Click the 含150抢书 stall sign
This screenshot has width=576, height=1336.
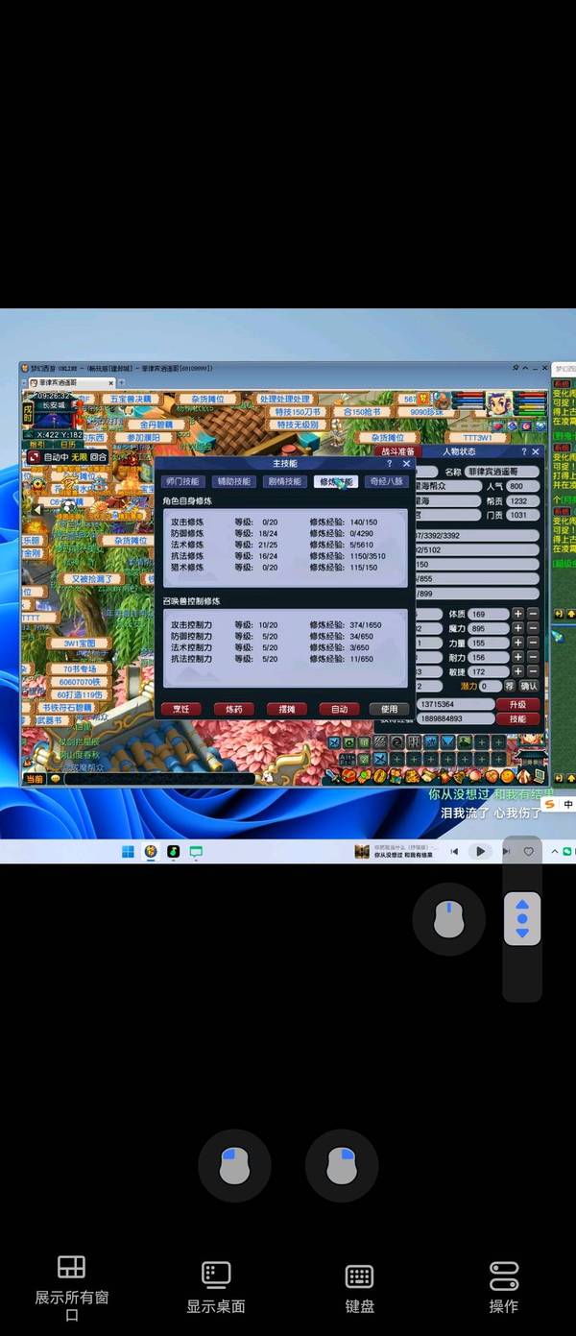pyautogui.click(x=362, y=412)
